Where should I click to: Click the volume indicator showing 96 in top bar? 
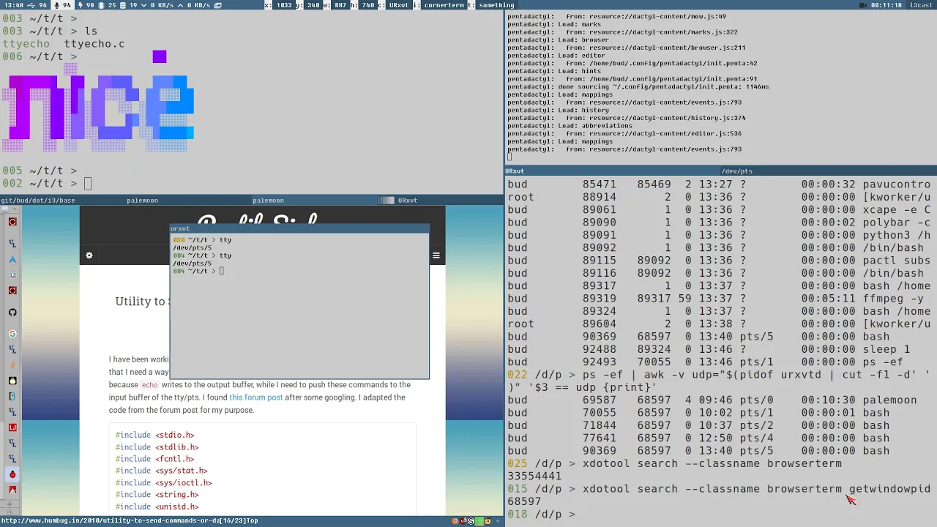coord(37,5)
